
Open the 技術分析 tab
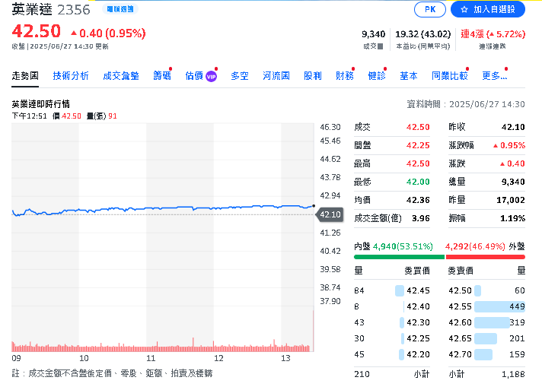tap(71, 75)
